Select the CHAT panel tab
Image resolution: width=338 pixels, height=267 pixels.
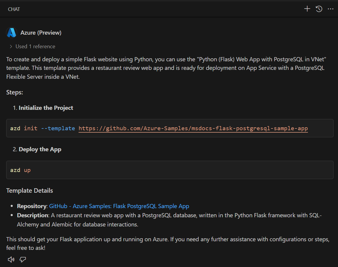pyautogui.click(x=14, y=9)
